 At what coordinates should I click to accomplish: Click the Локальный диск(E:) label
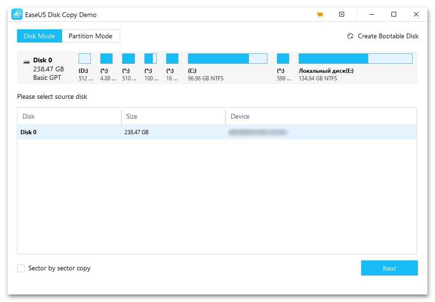(326, 71)
